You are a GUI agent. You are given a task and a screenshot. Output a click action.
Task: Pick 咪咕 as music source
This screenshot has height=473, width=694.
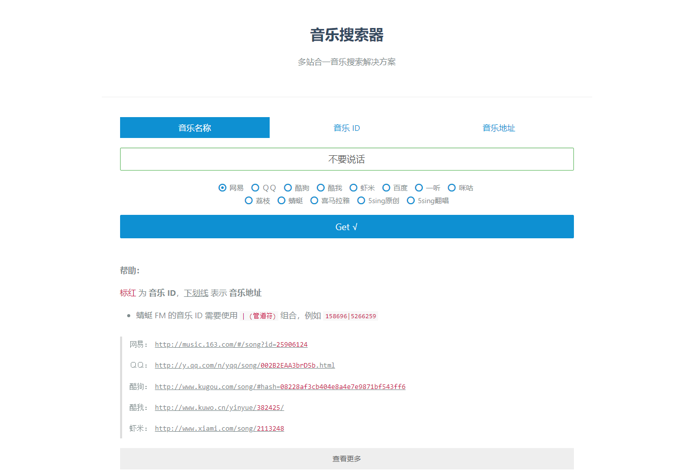pos(452,188)
